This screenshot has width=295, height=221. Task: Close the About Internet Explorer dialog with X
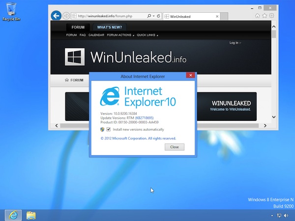point(191,75)
